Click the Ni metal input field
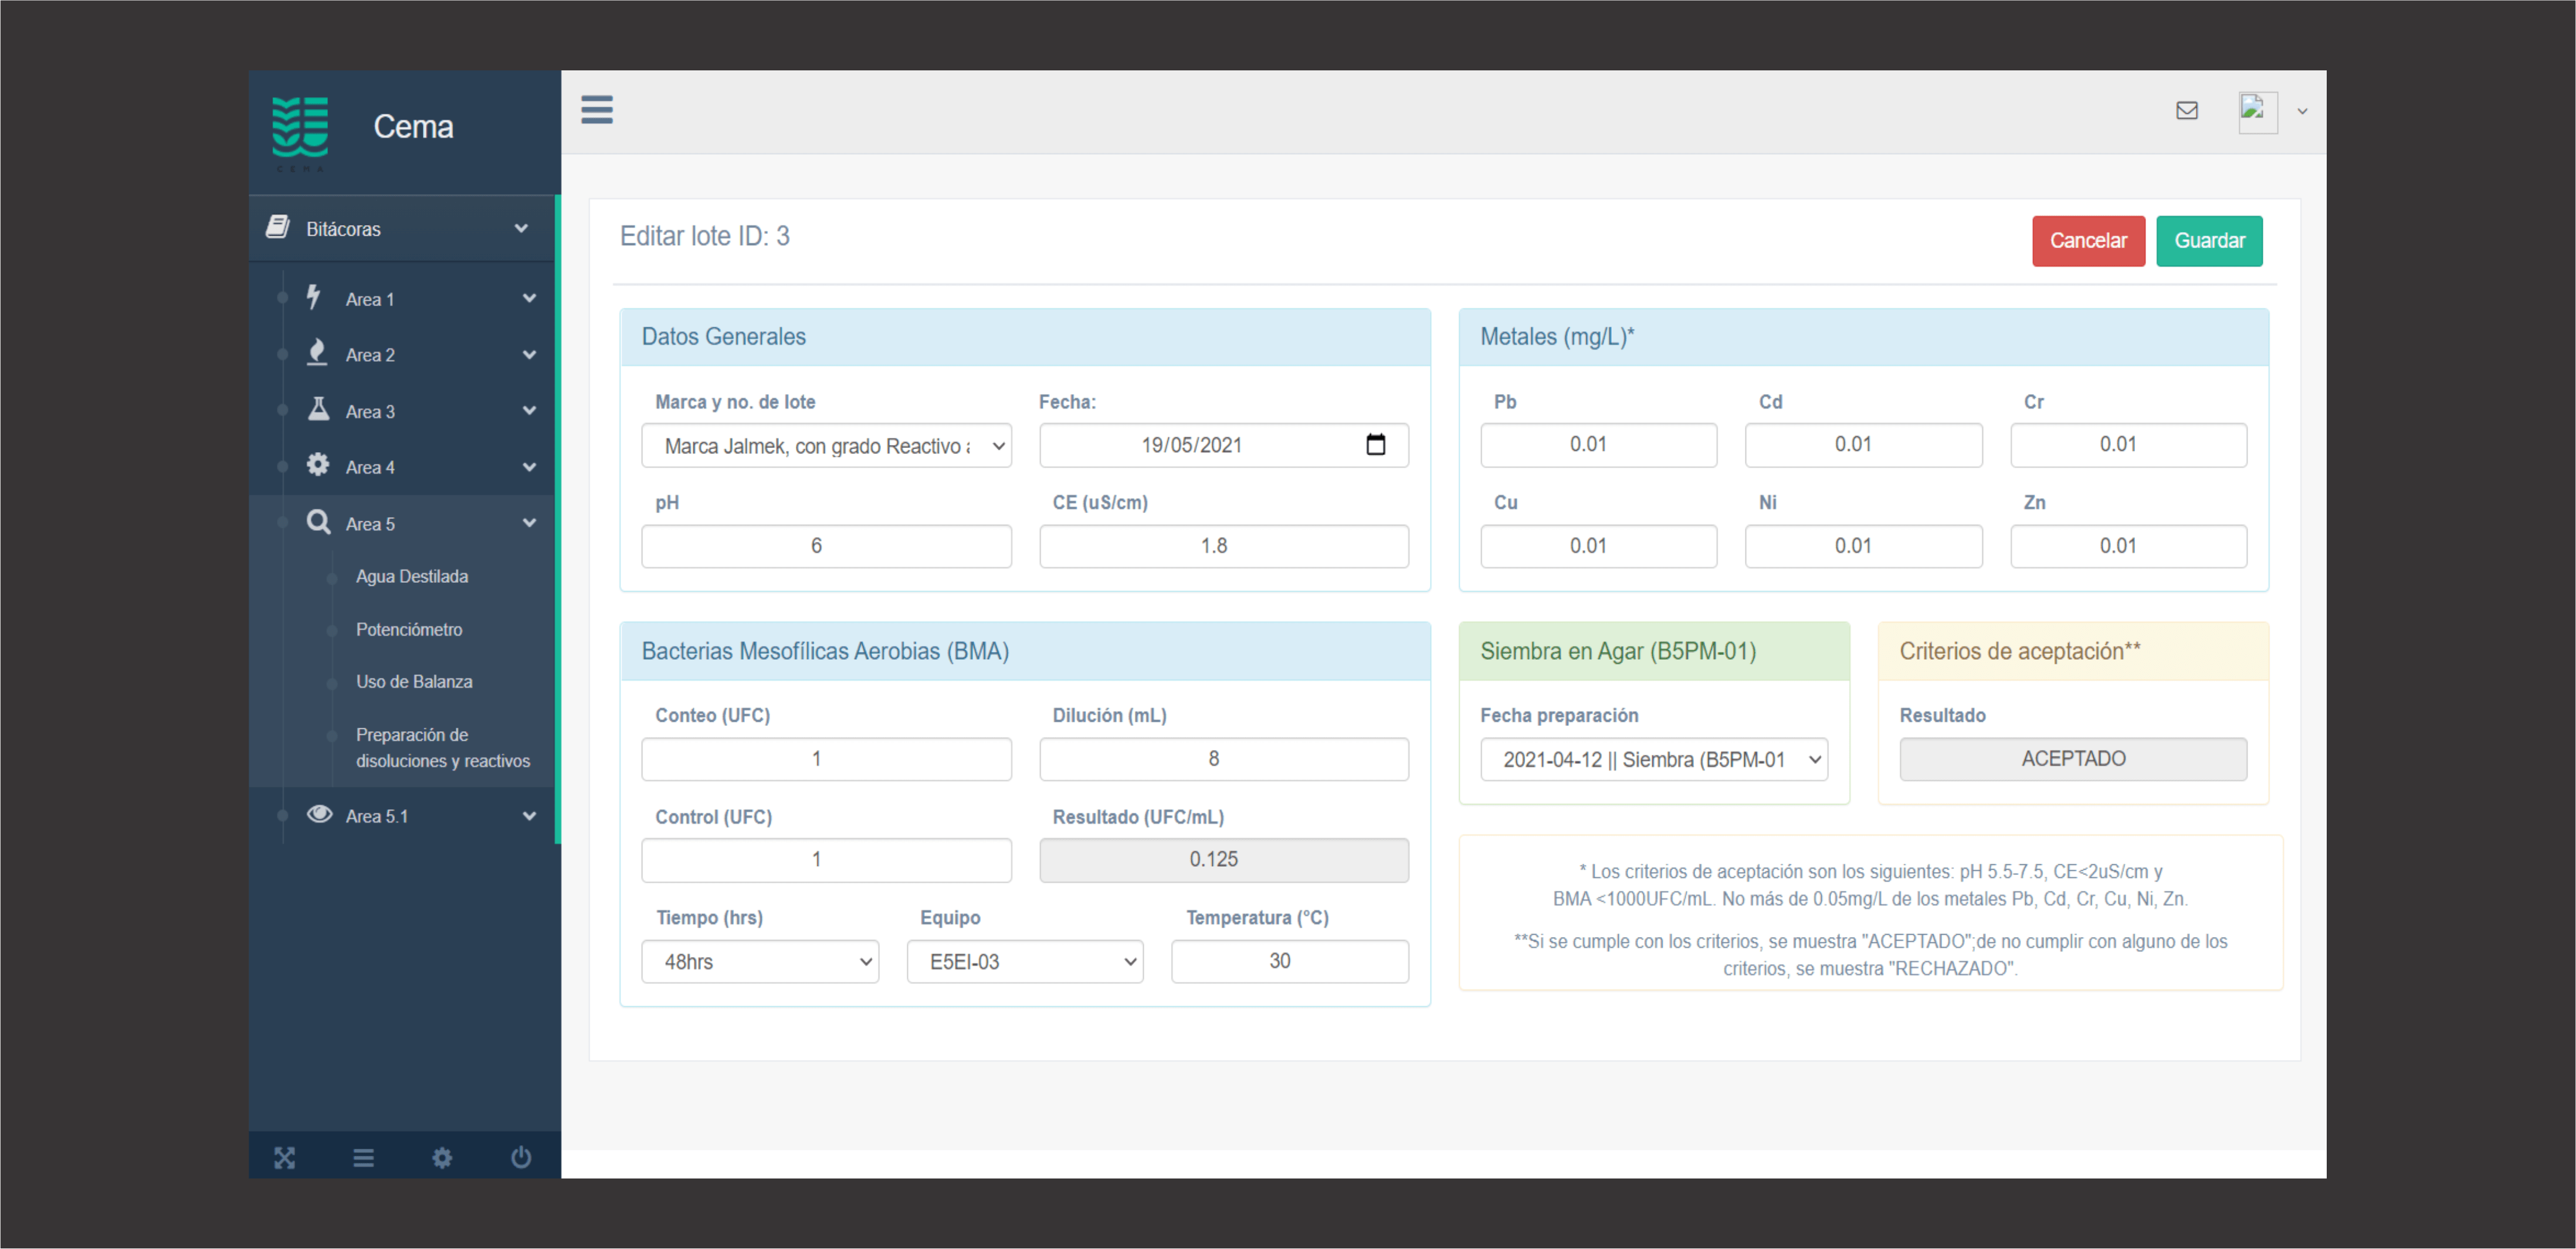This screenshot has width=2576, height=1249. tap(1863, 546)
